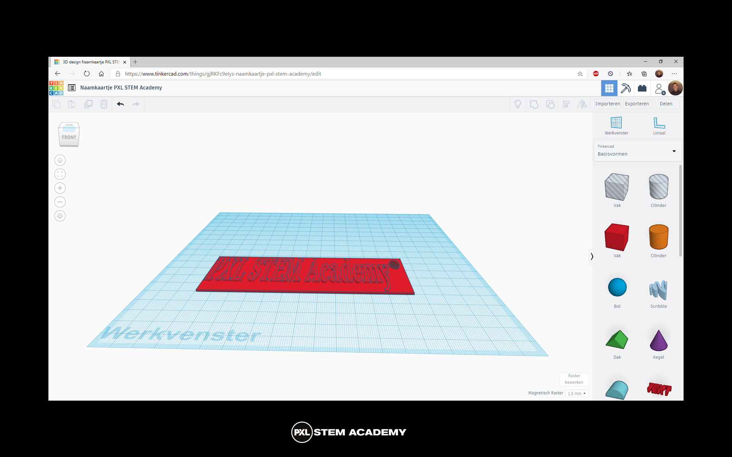The width and height of the screenshot is (732, 457).
Task: Select the Minecraft export icon
Action: [626, 88]
